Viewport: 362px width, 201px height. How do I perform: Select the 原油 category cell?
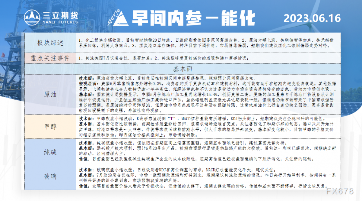[50, 94]
